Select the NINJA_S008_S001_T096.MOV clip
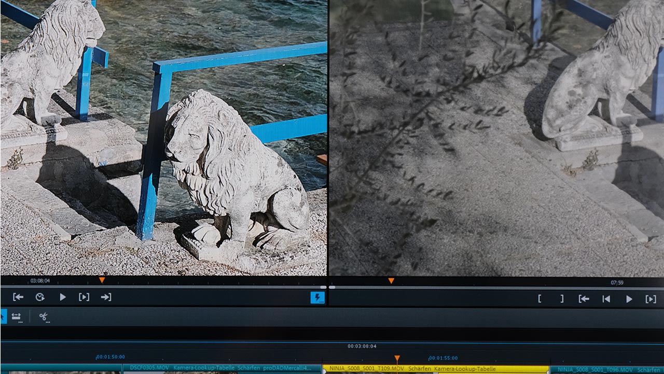The image size is (664, 374). 606,369
